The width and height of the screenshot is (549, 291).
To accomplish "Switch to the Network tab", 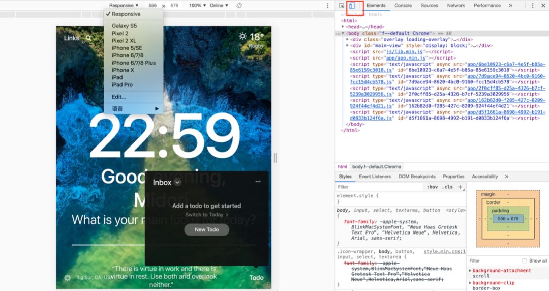I will point(456,5).
